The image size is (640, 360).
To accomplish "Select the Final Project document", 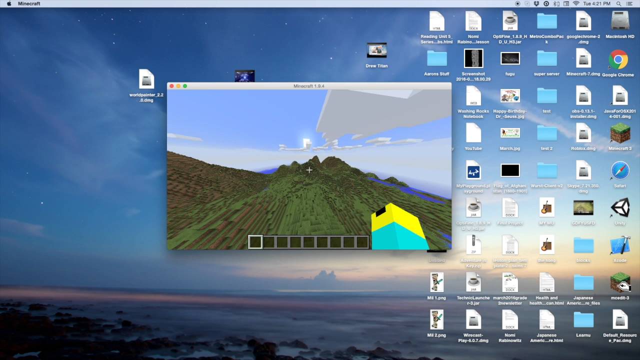I will pyautogui.click(x=510, y=208).
